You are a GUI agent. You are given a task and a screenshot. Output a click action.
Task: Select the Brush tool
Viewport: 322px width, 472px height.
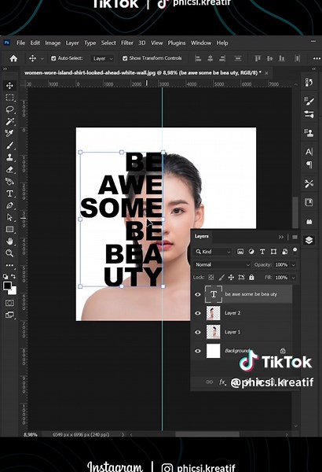tap(9, 146)
